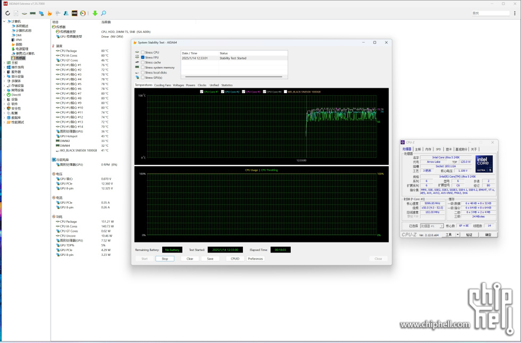Click the AIDA64 search input field

coord(490,13)
